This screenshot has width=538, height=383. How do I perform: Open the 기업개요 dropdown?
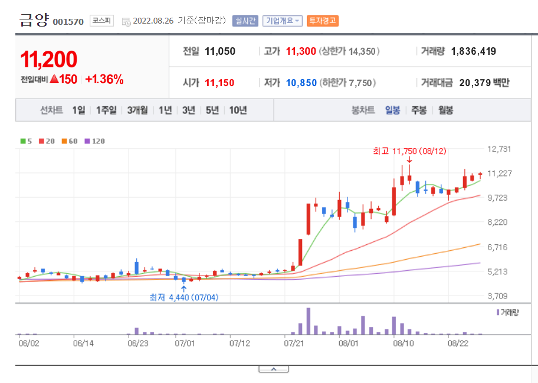(282, 21)
